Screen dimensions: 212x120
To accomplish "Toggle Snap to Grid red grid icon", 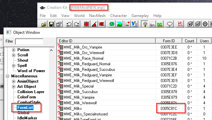I will coord(87,24).
